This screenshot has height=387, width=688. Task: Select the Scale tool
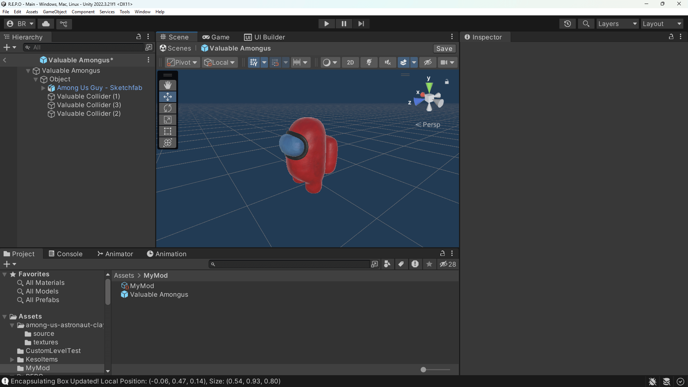[x=167, y=119]
